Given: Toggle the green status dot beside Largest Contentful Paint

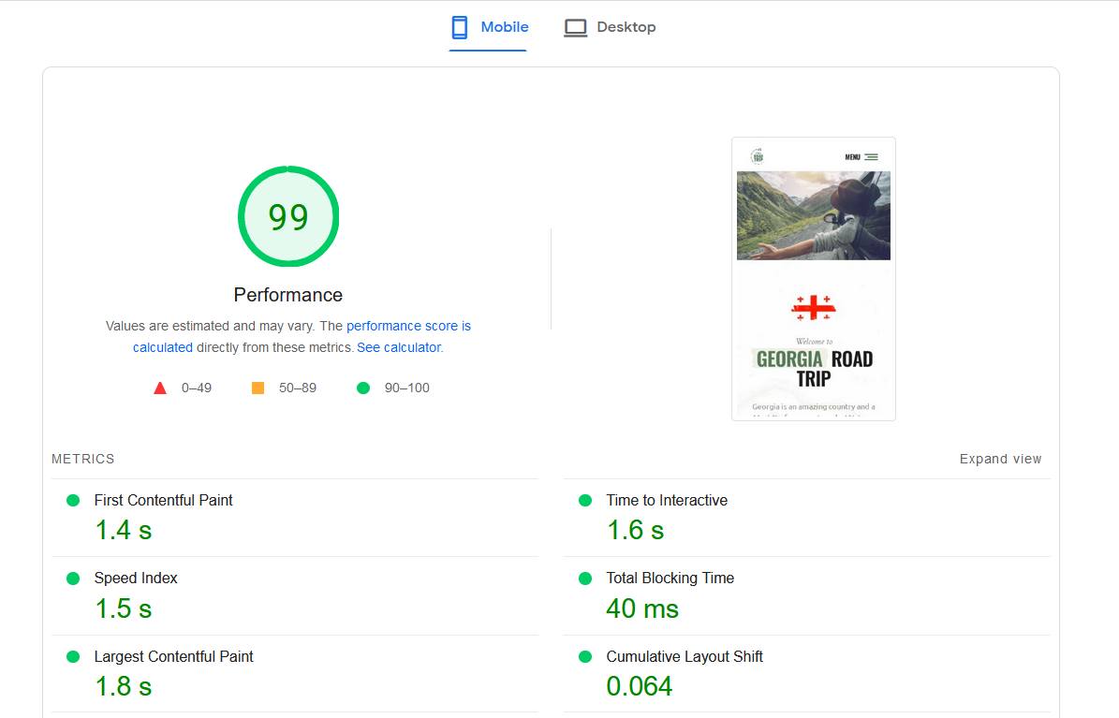Looking at the screenshot, I should [x=72, y=657].
